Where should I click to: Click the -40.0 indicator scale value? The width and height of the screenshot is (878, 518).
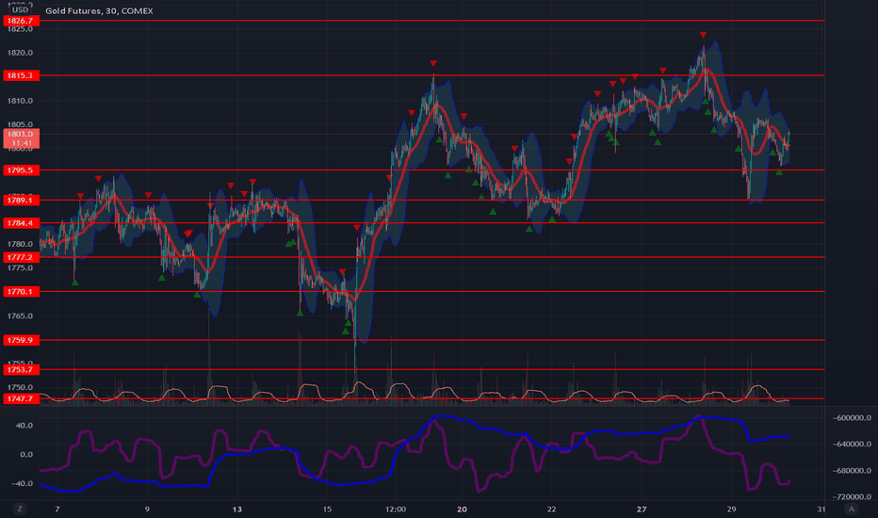pos(23,483)
